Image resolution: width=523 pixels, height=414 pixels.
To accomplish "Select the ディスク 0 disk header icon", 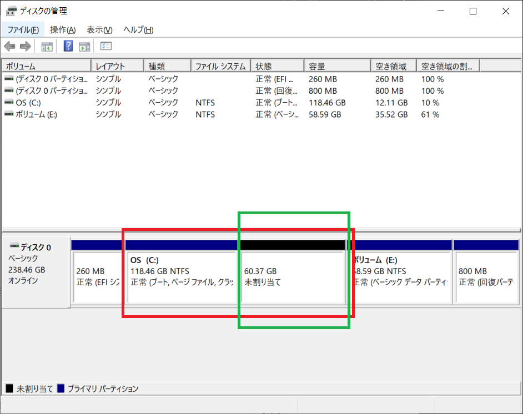I will pyautogui.click(x=14, y=246).
